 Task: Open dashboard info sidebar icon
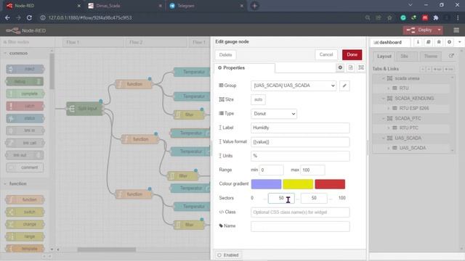(418, 42)
